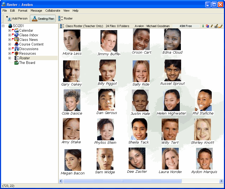Toggle the Seating Plan view button
The image size is (225, 189).
pos(43,19)
